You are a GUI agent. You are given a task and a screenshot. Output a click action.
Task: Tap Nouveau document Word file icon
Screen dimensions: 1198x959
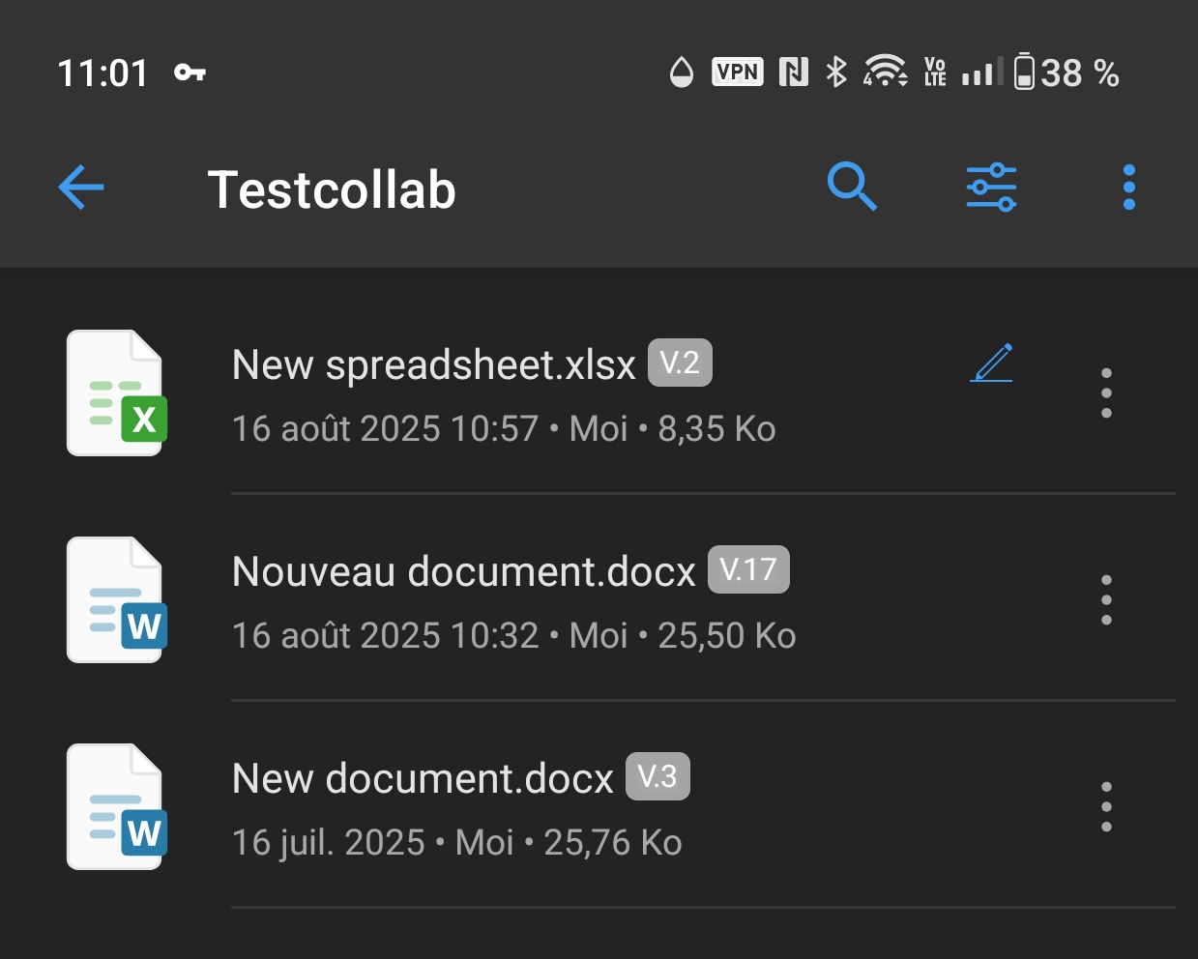(116, 599)
